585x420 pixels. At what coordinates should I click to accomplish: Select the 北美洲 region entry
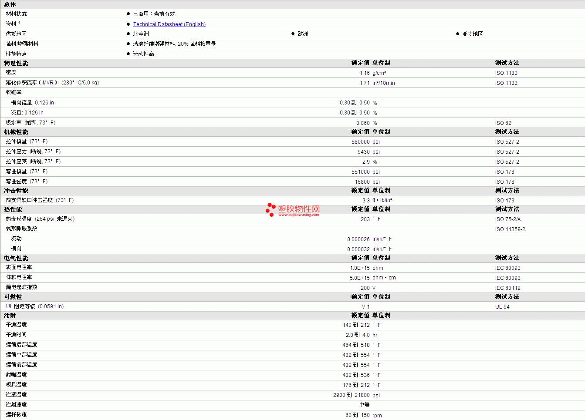click(141, 34)
